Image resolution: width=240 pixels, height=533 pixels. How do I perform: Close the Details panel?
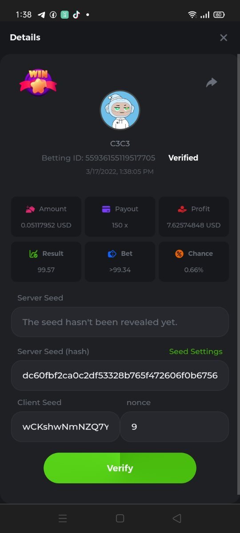pyautogui.click(x=224, y=38)
